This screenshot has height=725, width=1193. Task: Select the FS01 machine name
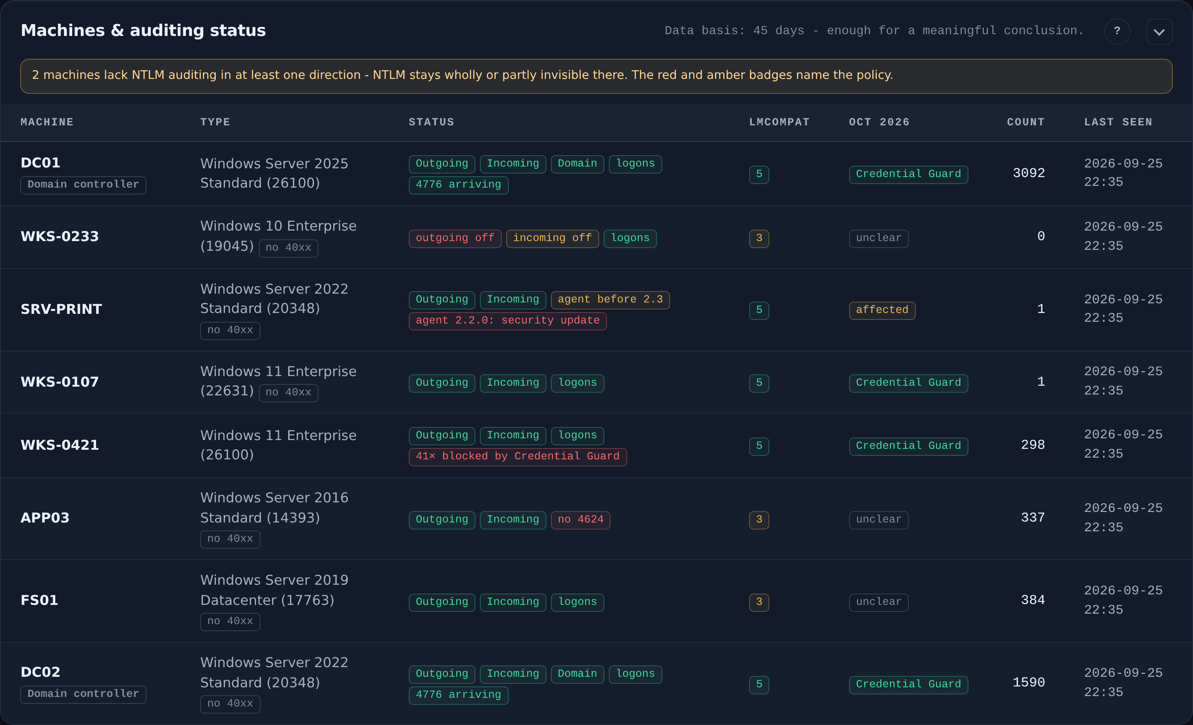click(39, 600)
